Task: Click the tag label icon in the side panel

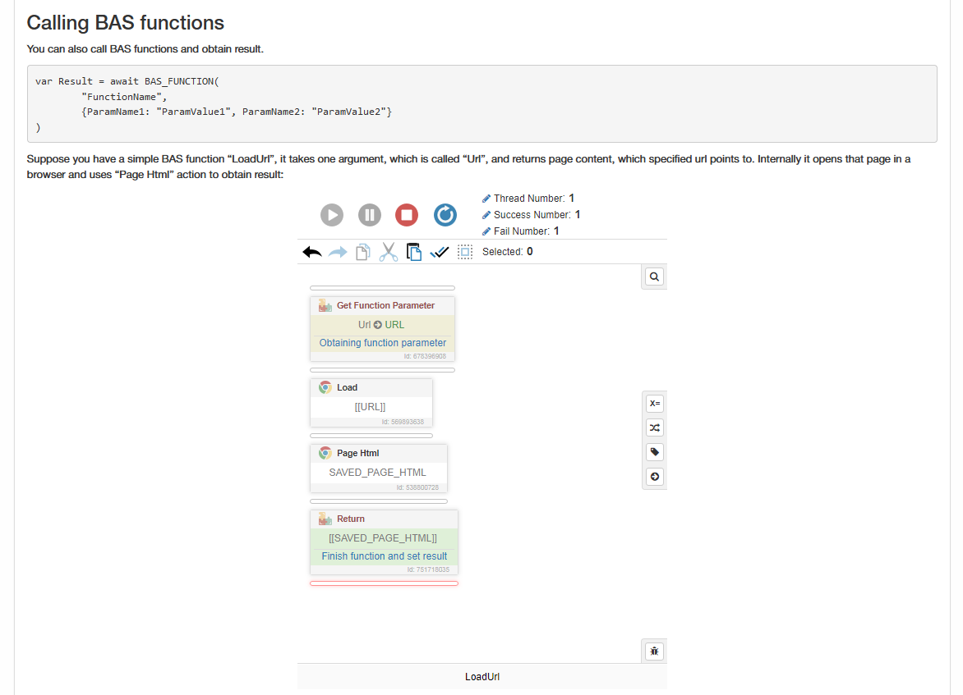Action: (x=654, y=452)
